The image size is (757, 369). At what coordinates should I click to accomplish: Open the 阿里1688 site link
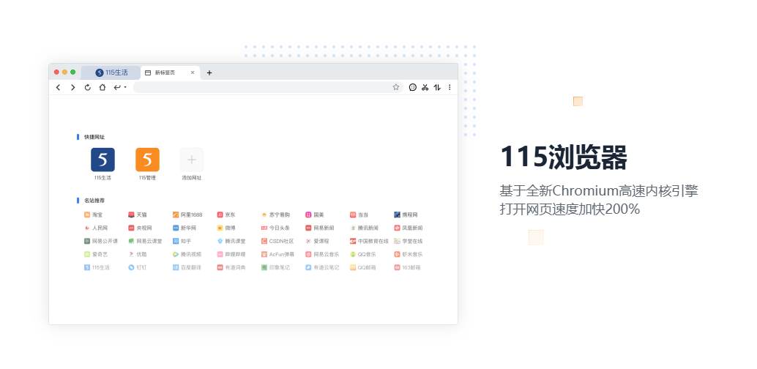click(187, 215)
